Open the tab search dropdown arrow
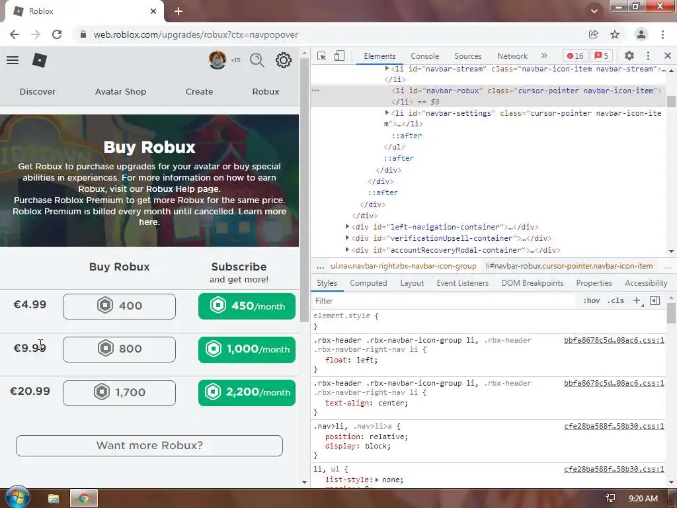 click(x=594, y=11)
